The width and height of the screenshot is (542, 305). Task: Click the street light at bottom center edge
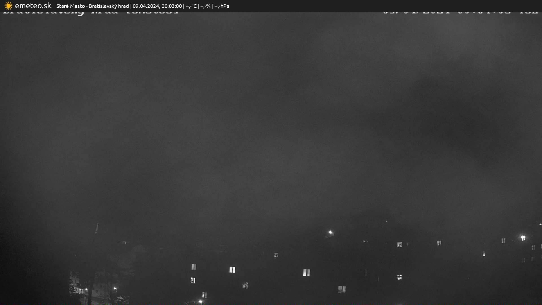click(201, 302)
